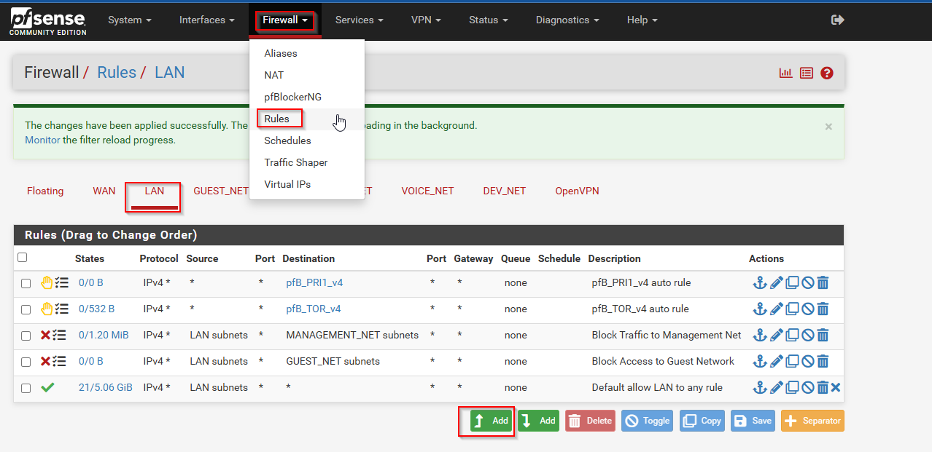
Task: Expand the System dropdown menu
Action: tap(129, 20)
